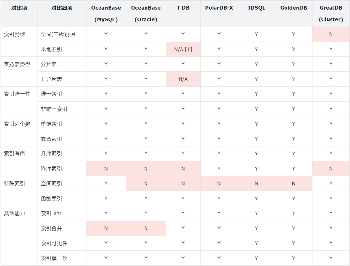Select TiDB's N cell for 空间索引
Screen dimensions: 350x266
click(183, 184)
